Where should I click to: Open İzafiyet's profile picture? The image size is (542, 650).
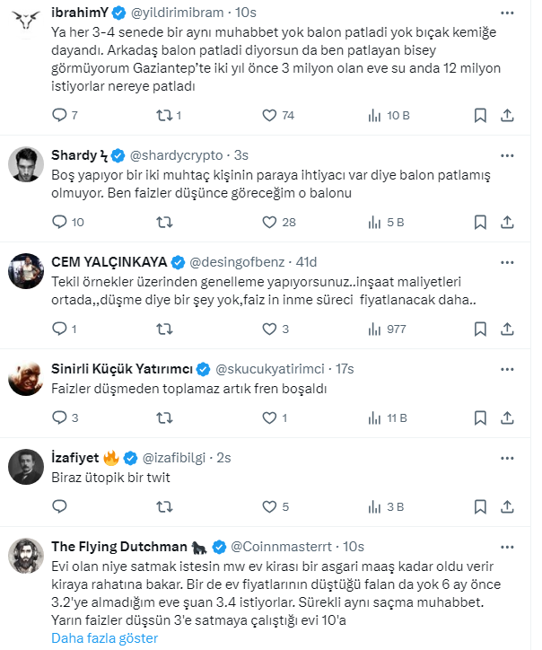point(27,466)
